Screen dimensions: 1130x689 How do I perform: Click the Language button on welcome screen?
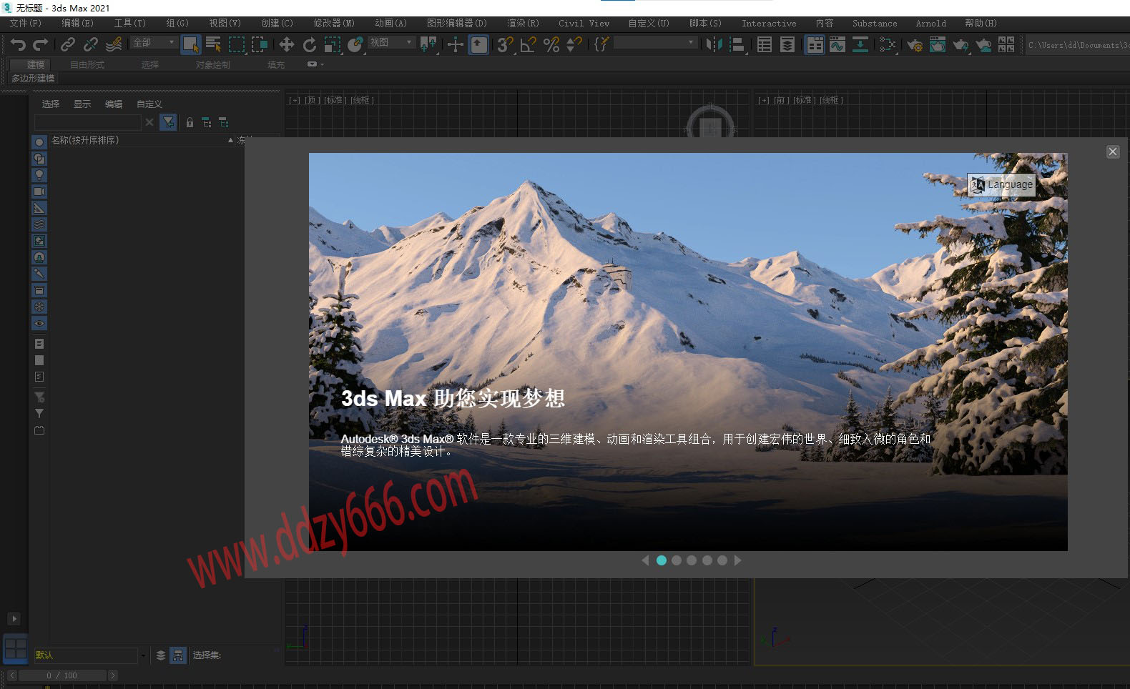click(x=1001, y=184)
